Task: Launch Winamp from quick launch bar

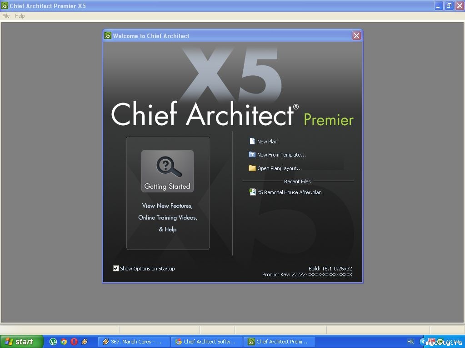Action: coord(85,342)
